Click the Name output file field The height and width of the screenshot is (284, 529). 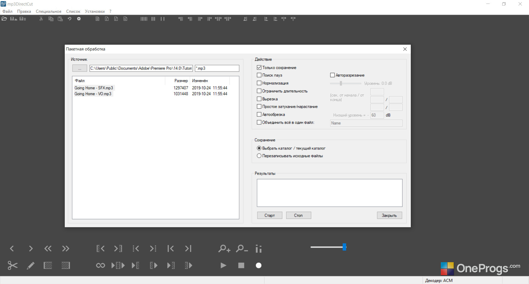[366, 123]
